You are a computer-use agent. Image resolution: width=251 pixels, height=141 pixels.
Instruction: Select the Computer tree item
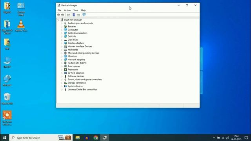[73, 30]
